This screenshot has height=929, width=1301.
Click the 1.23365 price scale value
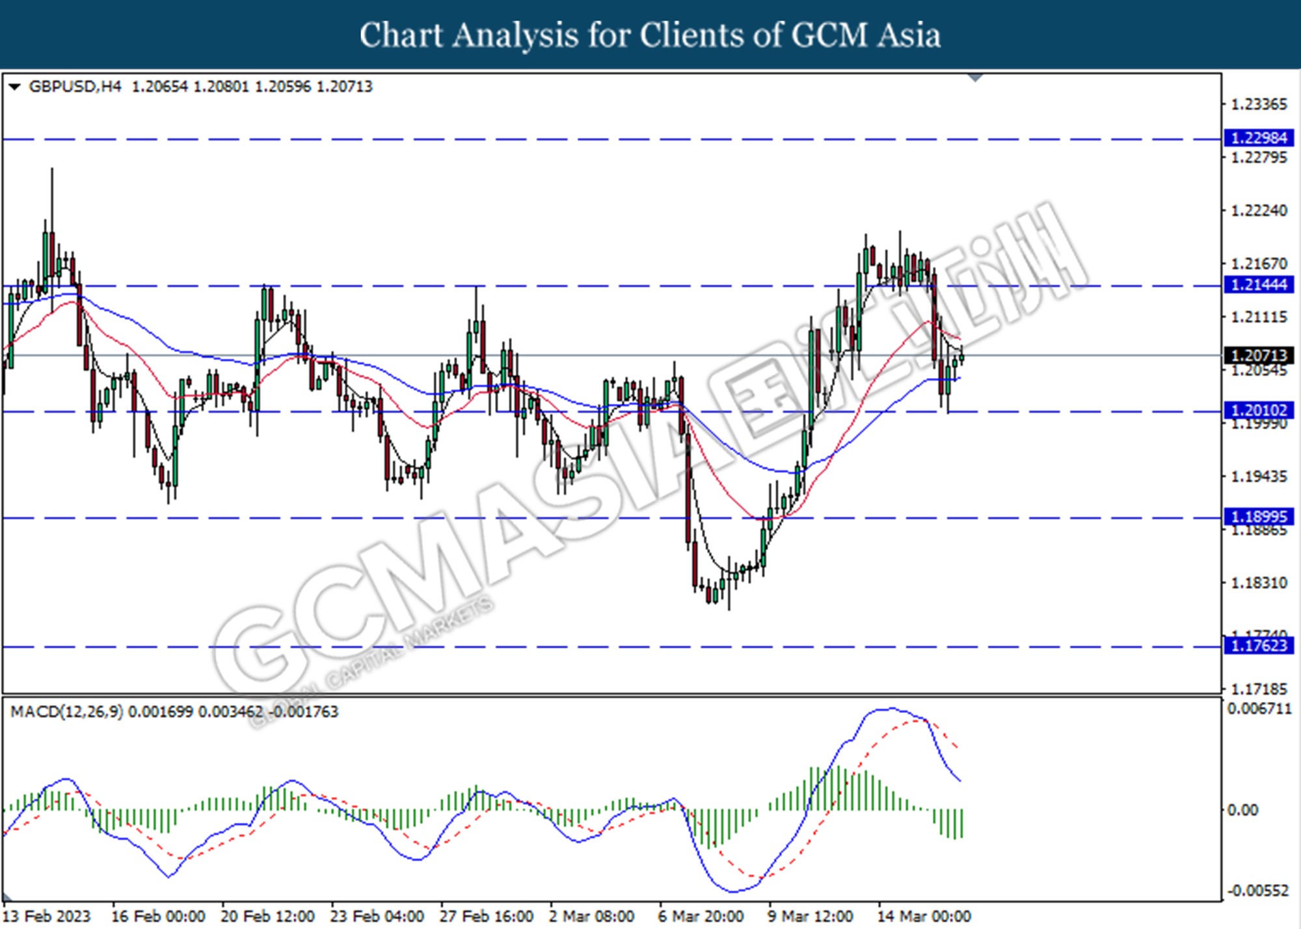(1259, 105)
